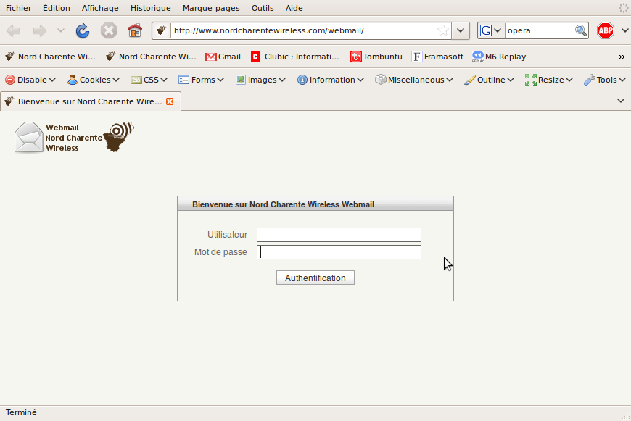Open the Framasoft bookmark link
Viewport: 631px width, 421px height.
[x=437, y=57]
